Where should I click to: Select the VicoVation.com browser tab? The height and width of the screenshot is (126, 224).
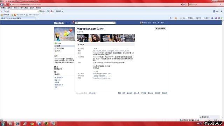click(18, 18)
